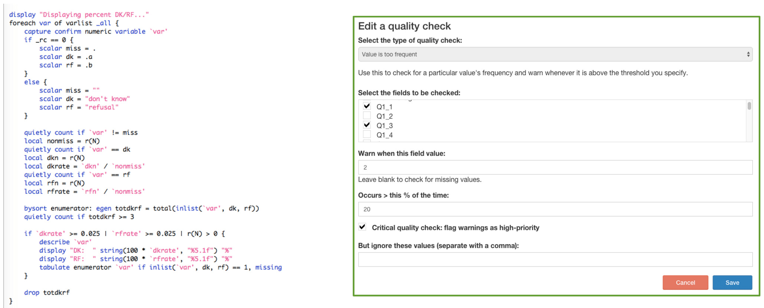Screen dimensions: 764x308
Task: Select the Q1_1 field label
Action: (384, 107)
